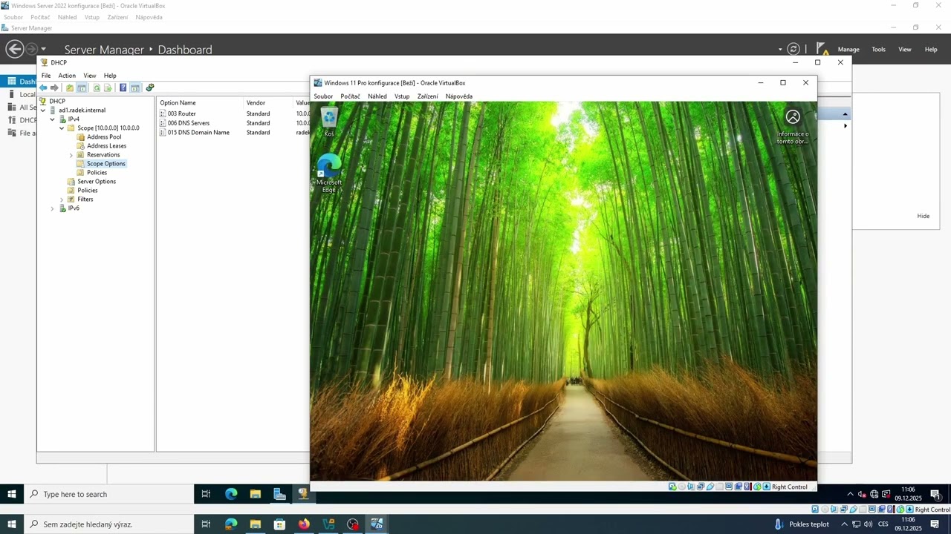Click Server Manager back navigation arrow

(14, 49)
